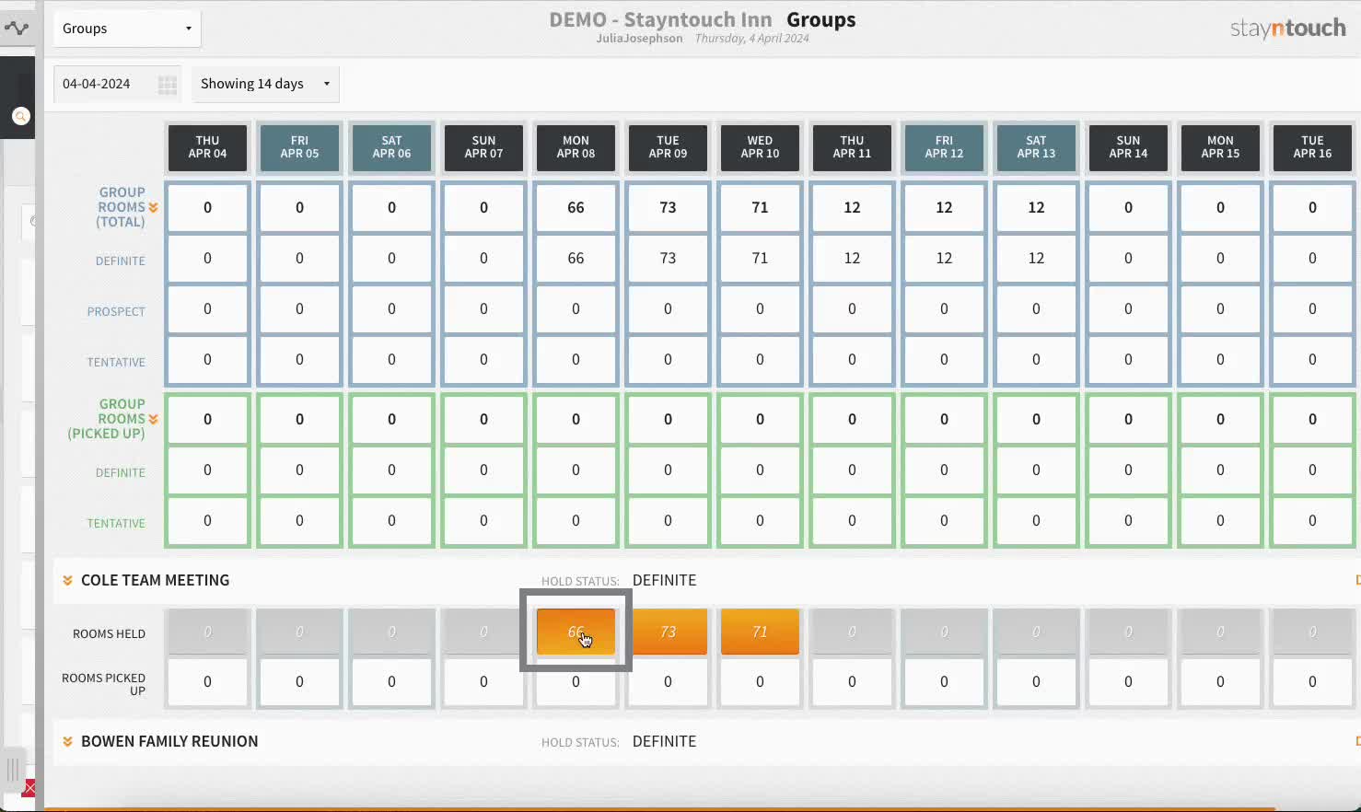This screenshot has height=812, width=1361.
Task: Click Bowen Family Reunion hold status DEFINITE
Action: point(664,742)
